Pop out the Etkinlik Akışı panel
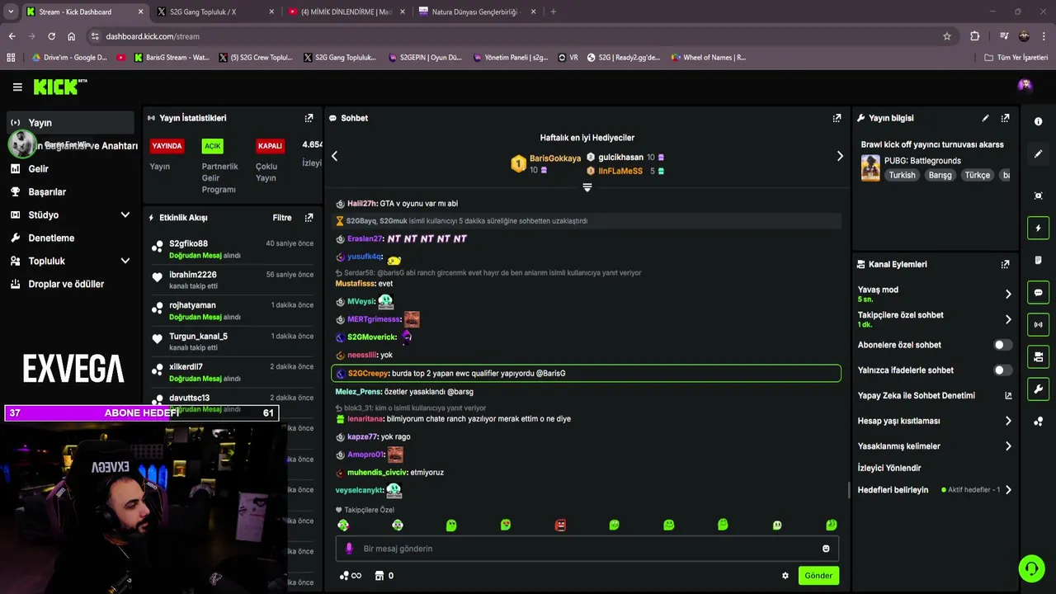 (309, 218)
